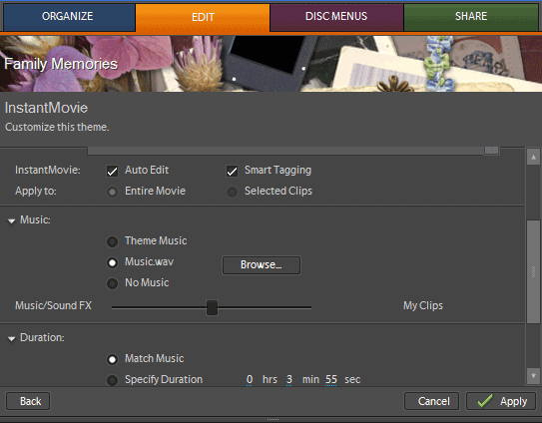Switch to the ORGANIZE tab
Screen dimensions: 542x423
68,17
